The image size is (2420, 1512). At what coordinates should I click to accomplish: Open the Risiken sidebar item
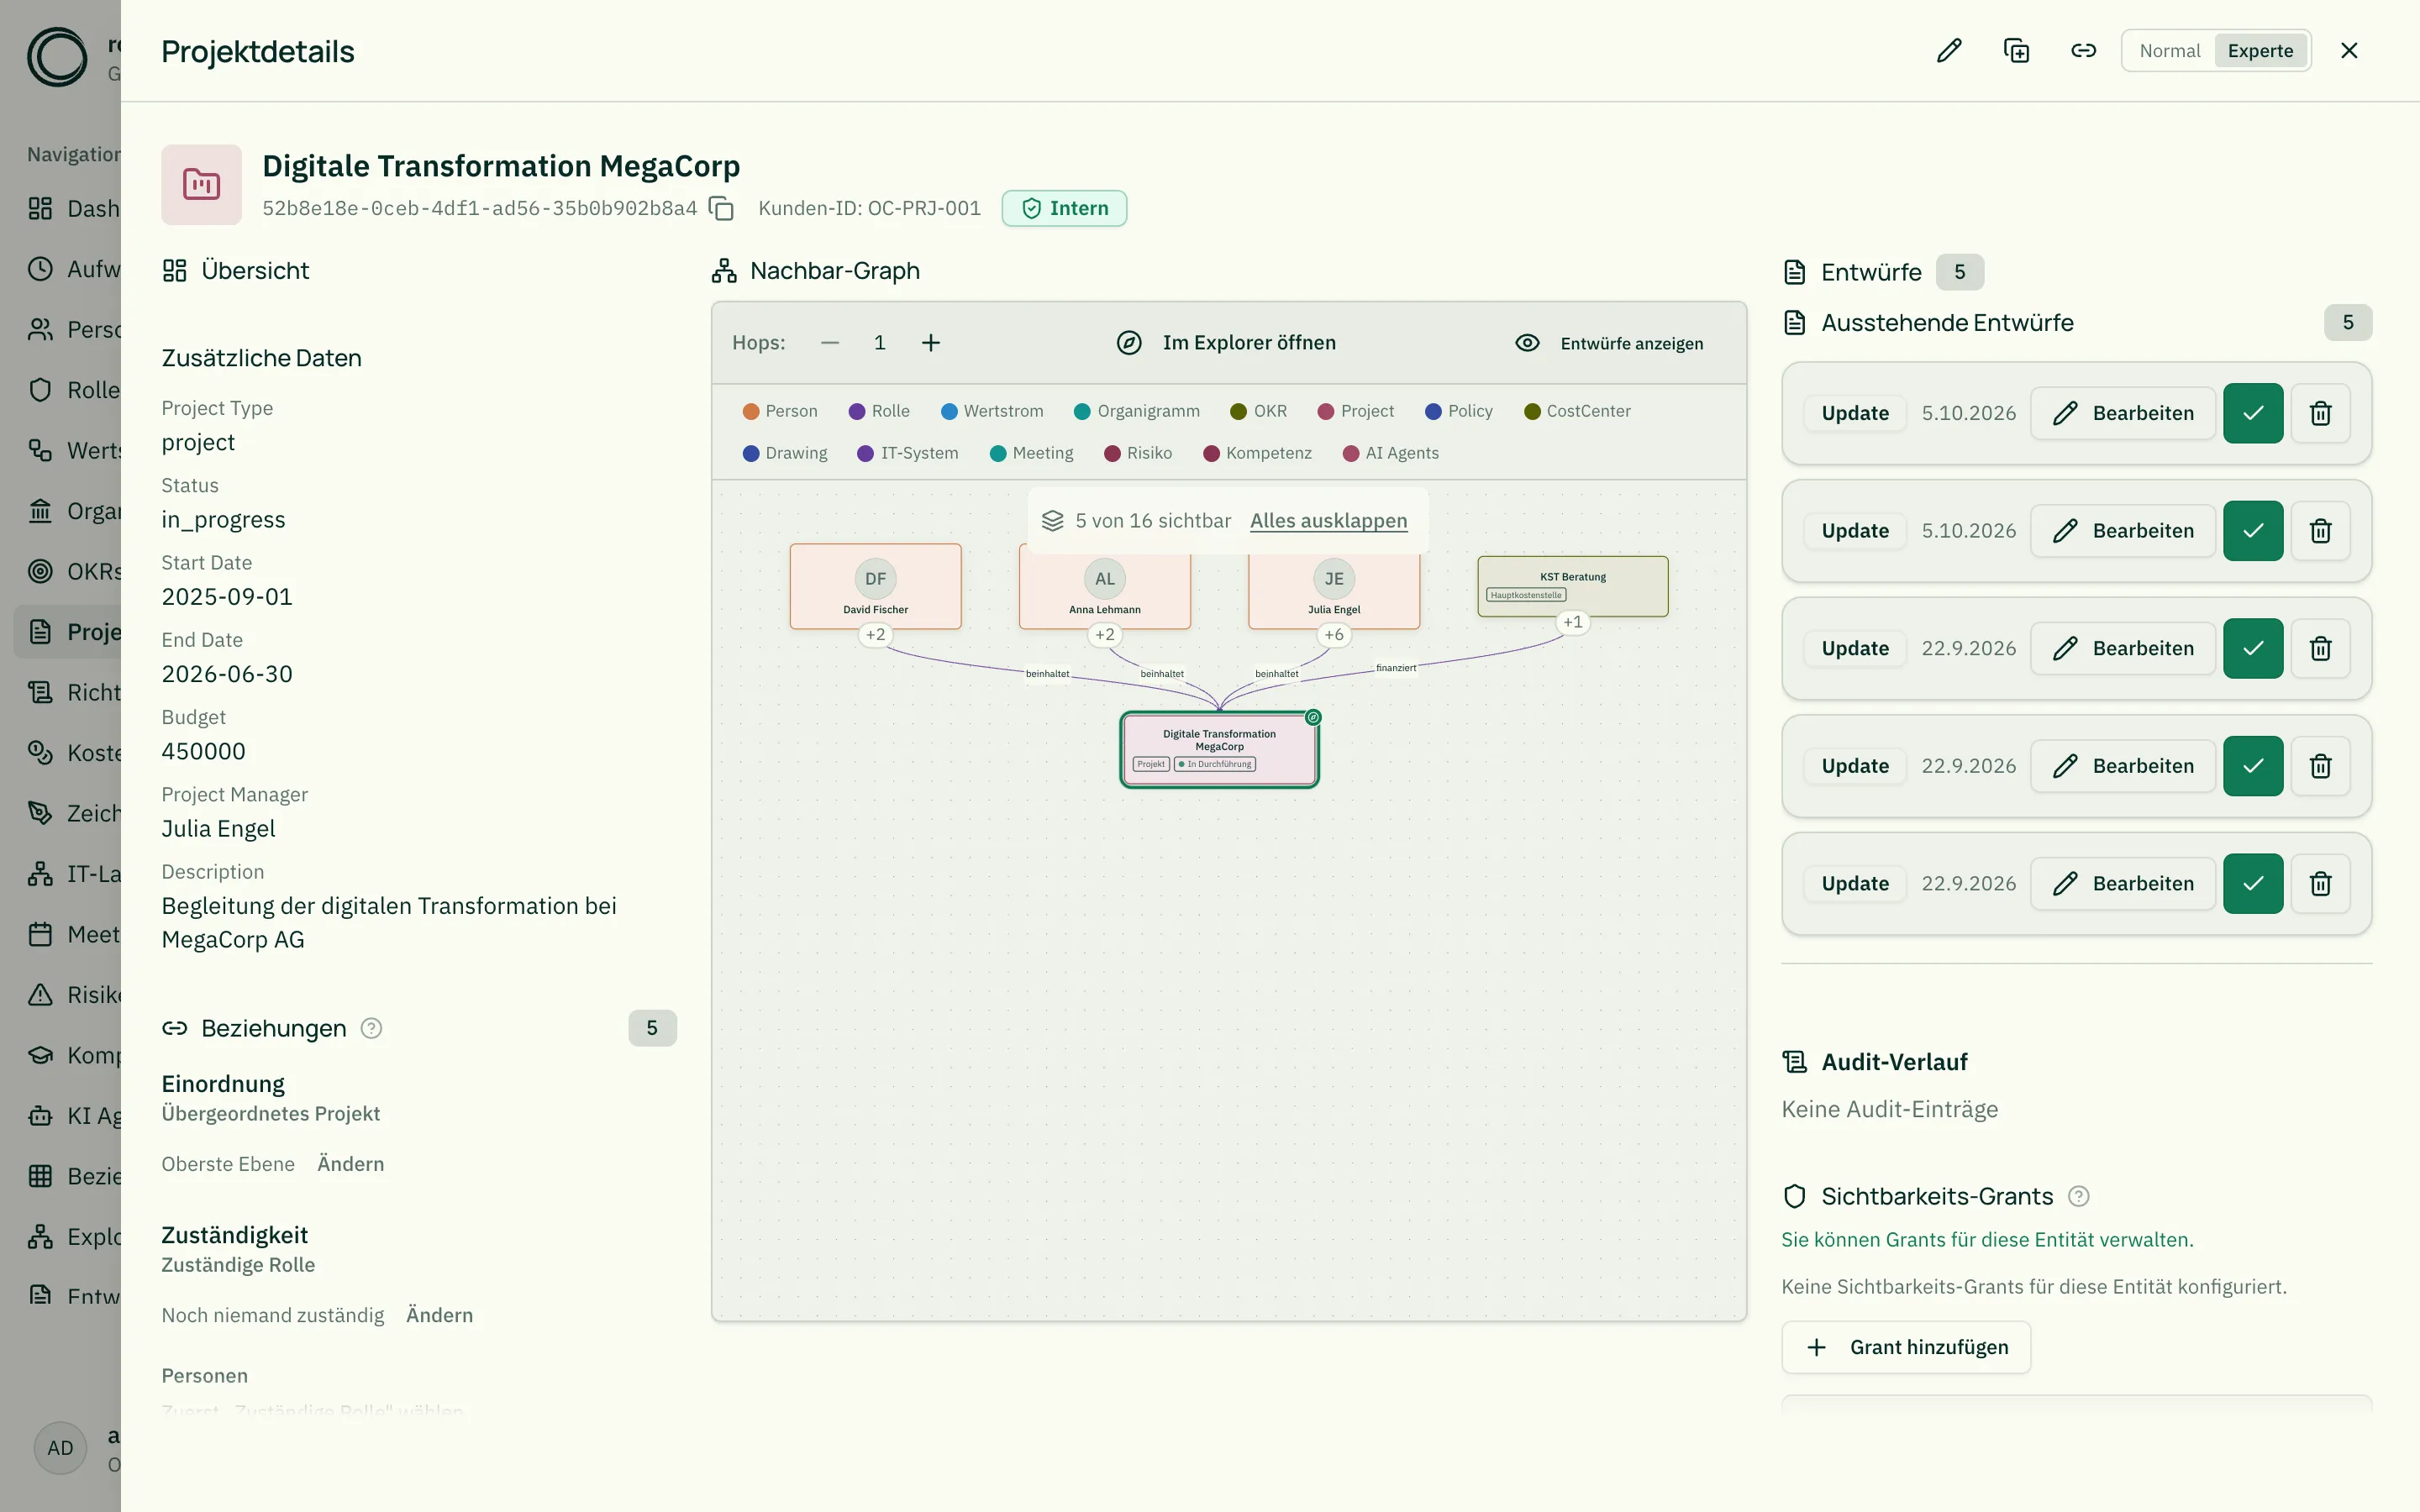coord(68,995)
